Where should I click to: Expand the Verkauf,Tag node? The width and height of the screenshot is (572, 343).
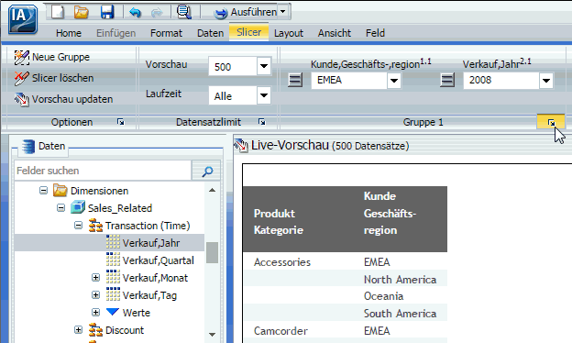95,294
